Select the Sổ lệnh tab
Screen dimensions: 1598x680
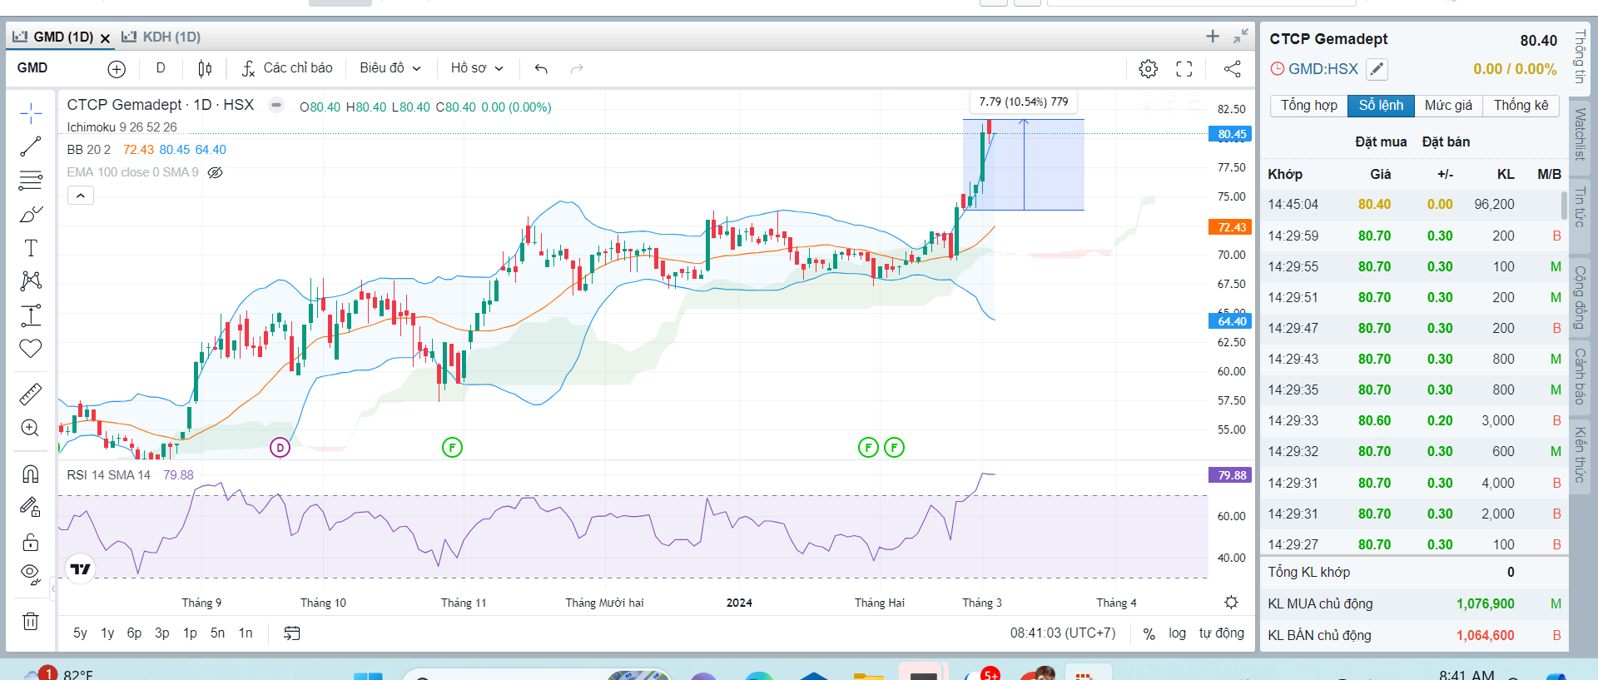pyautogui.click(x=1381, y=106)
